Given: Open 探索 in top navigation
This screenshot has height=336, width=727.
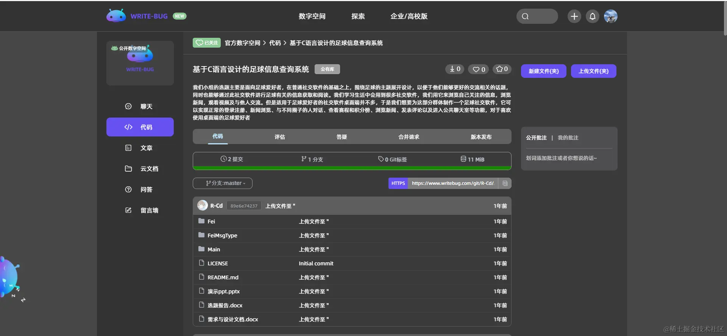Looking at the screenshot, I should point(358,16).
